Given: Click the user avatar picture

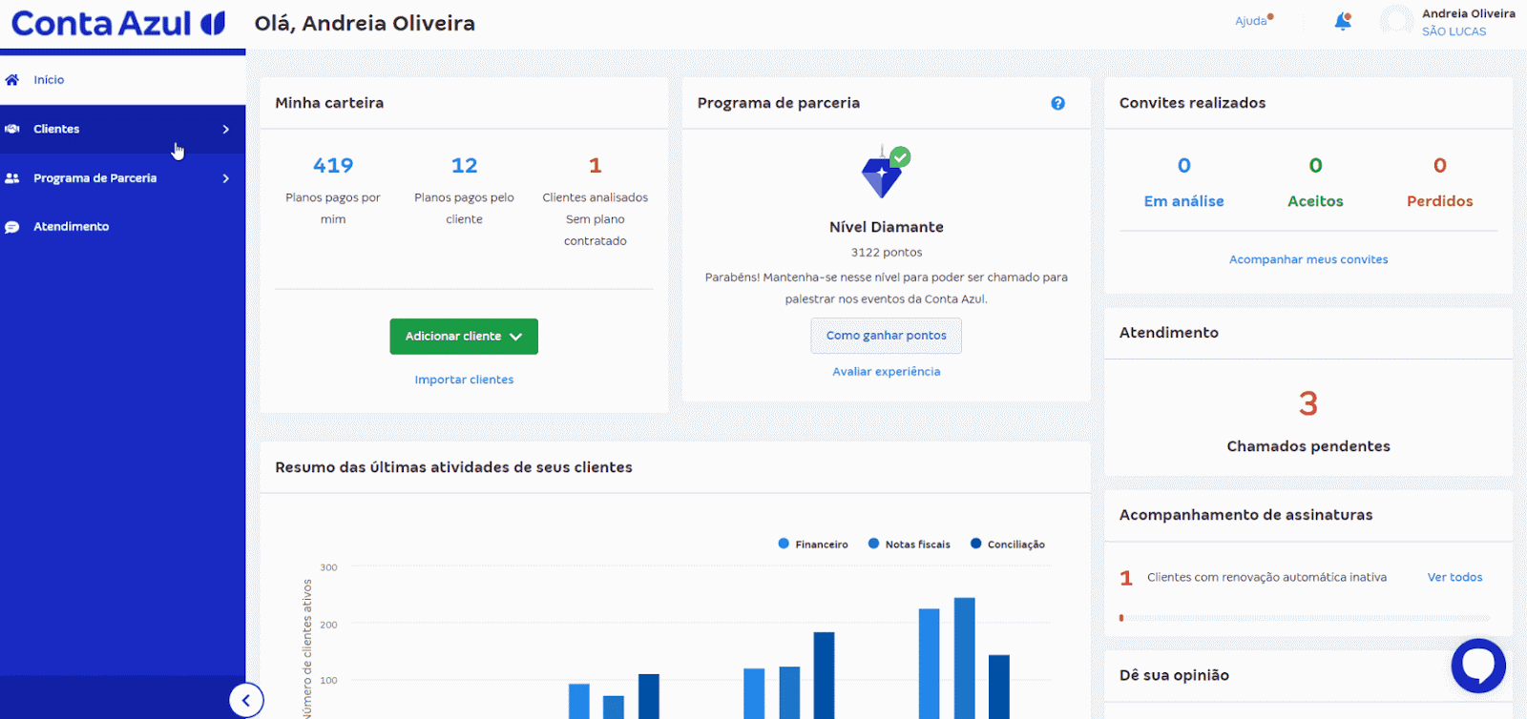Looking at the screenshot, I should 1396,22.
